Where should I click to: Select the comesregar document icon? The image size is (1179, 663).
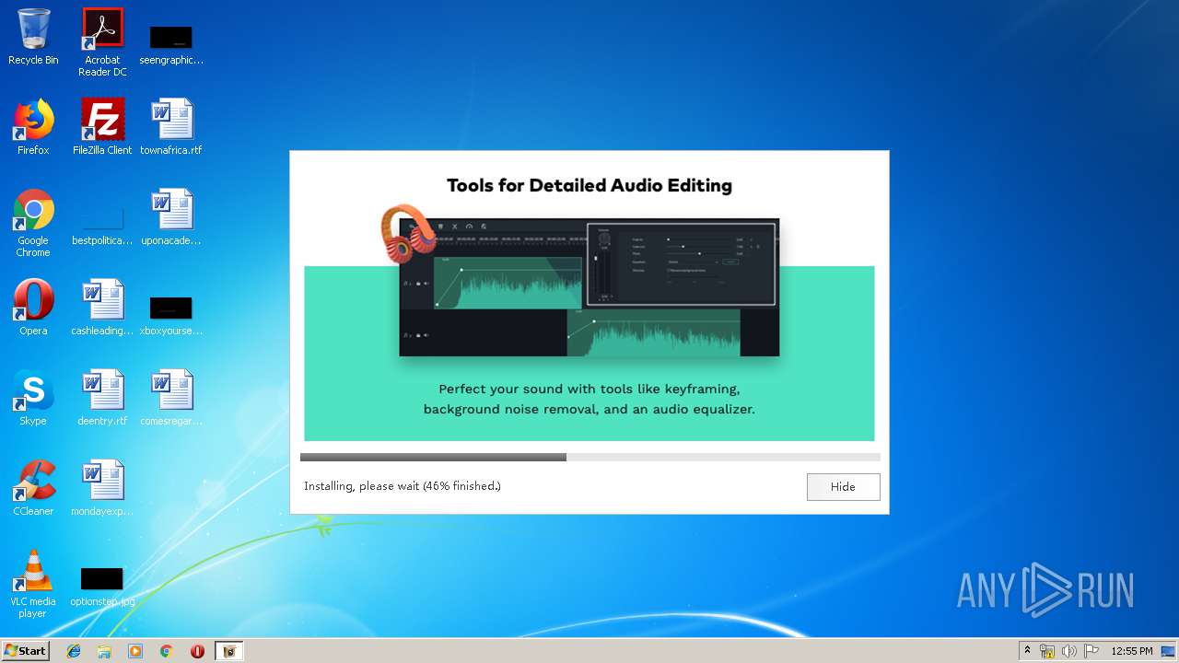pos(171,399)
